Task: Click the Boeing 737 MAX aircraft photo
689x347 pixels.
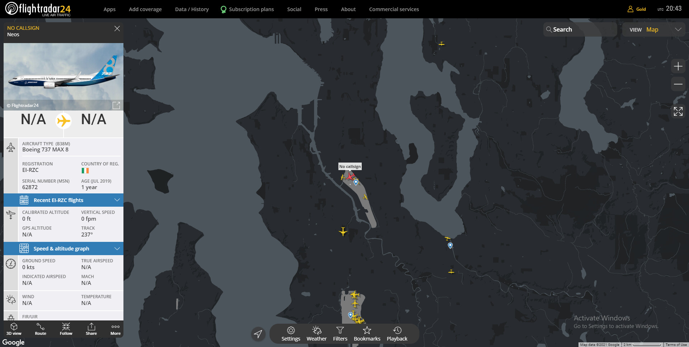Action: [64, 76]
